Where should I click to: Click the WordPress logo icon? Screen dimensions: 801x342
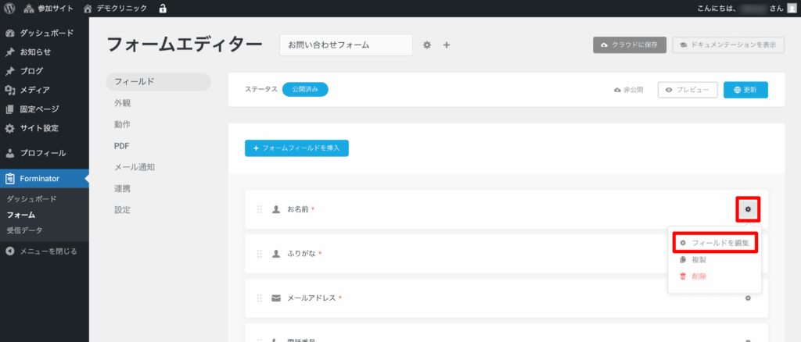(x=9, y=9)
